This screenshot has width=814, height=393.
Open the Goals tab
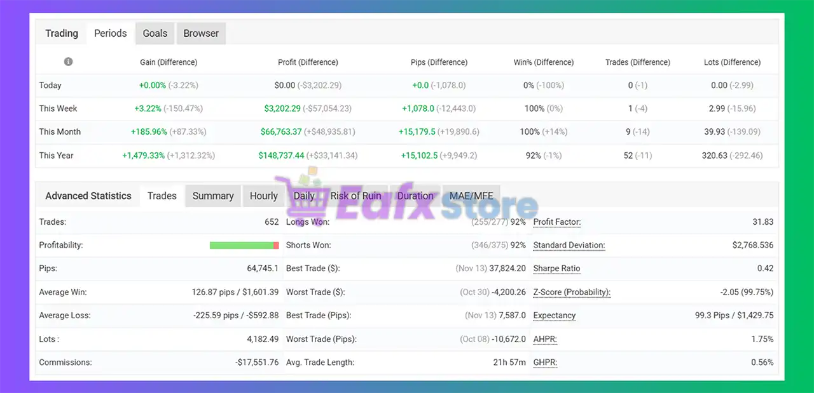[x=155, y=34]
